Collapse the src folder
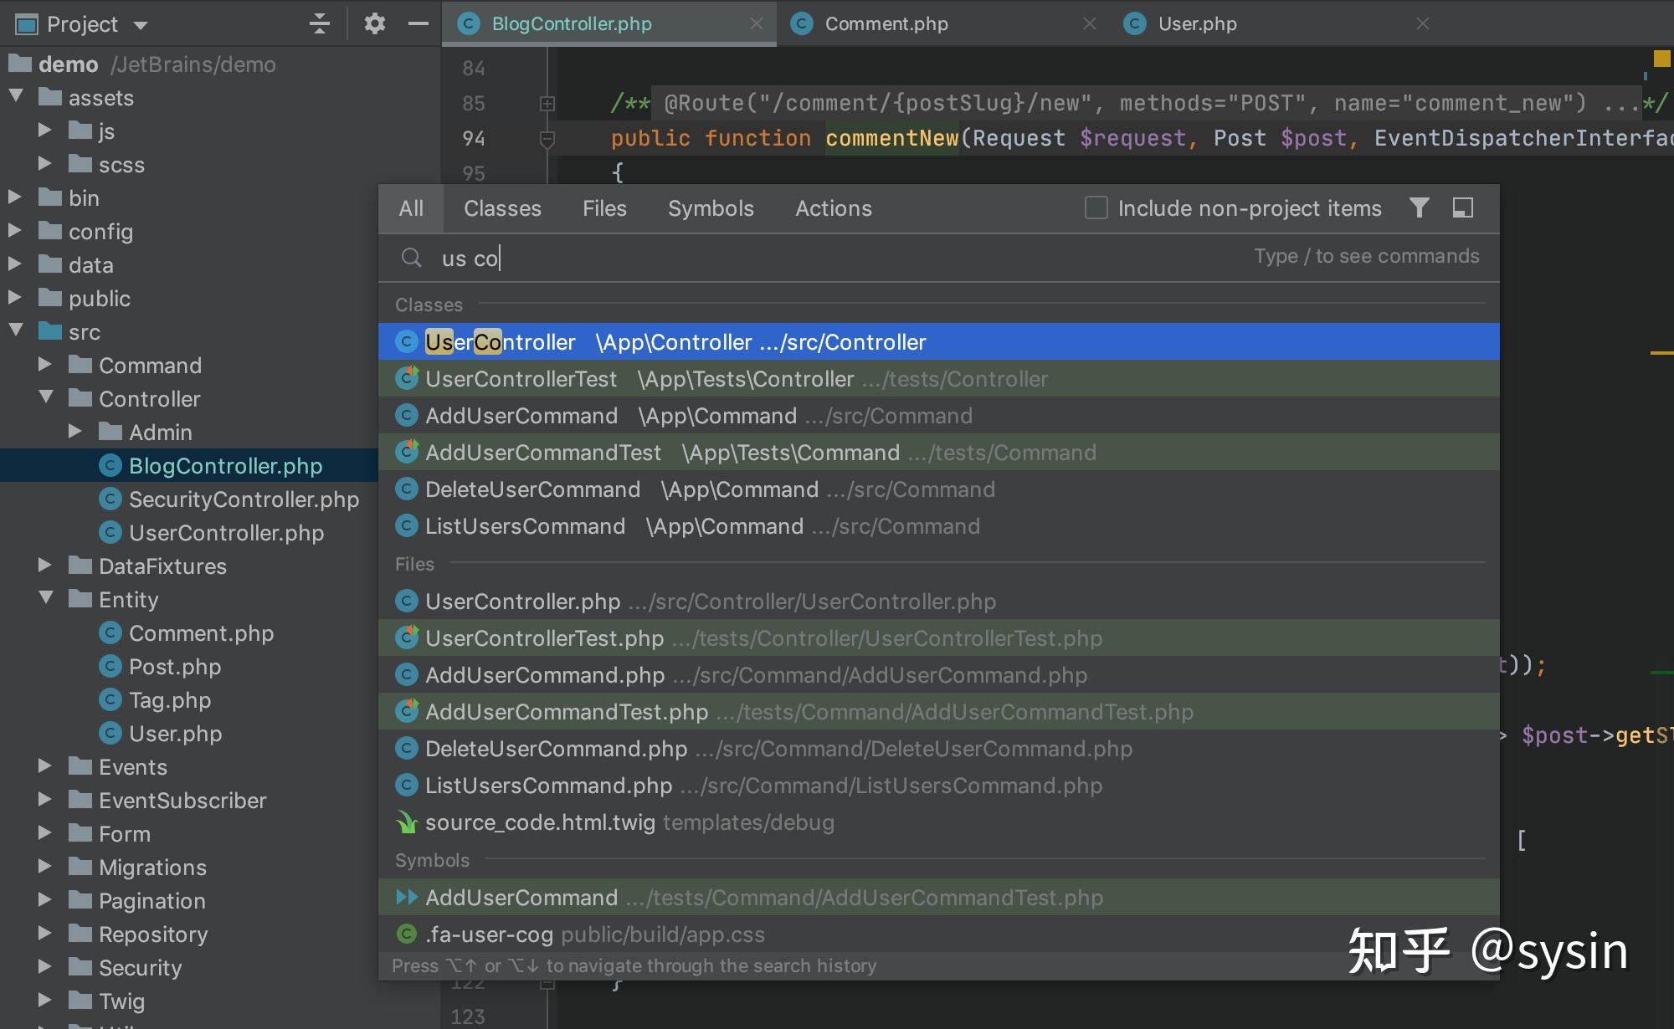Image resolution: width=1674 pixels, height=1029 pixels. coord(16,331)
